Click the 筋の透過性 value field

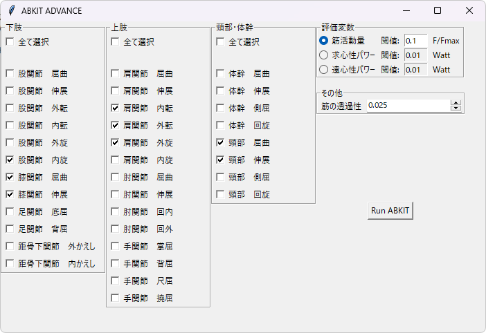coord(408,106)
